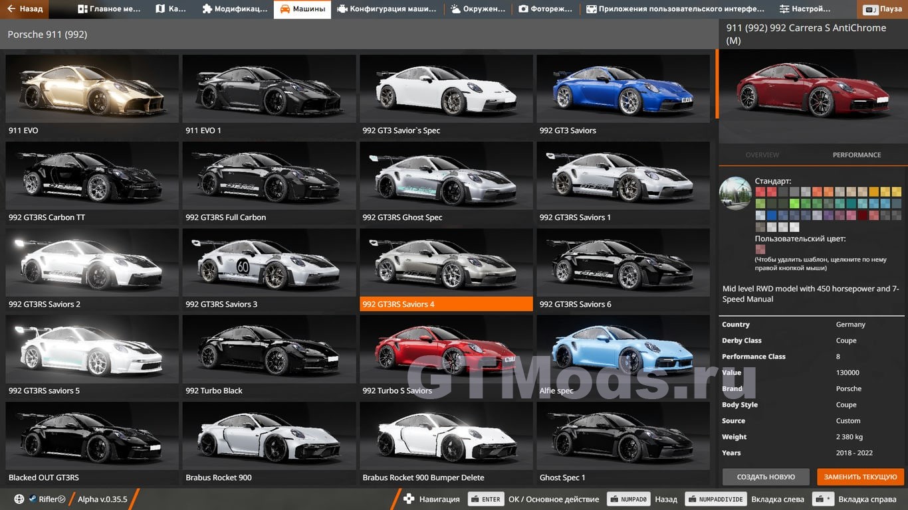This screenshot has width=908, height=510.
Task: Click the Steam logo next to Rifler
Action: (x=32, y=499)
